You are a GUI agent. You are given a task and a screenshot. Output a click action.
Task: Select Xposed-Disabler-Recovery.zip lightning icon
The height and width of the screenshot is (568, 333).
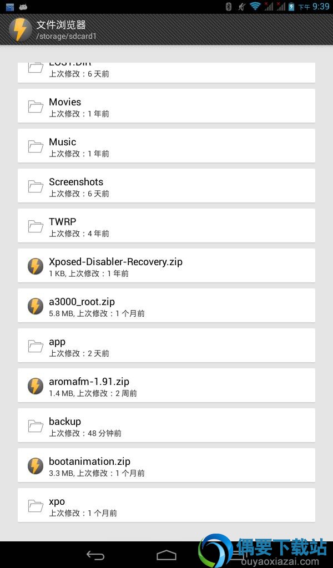click(36, 266)
